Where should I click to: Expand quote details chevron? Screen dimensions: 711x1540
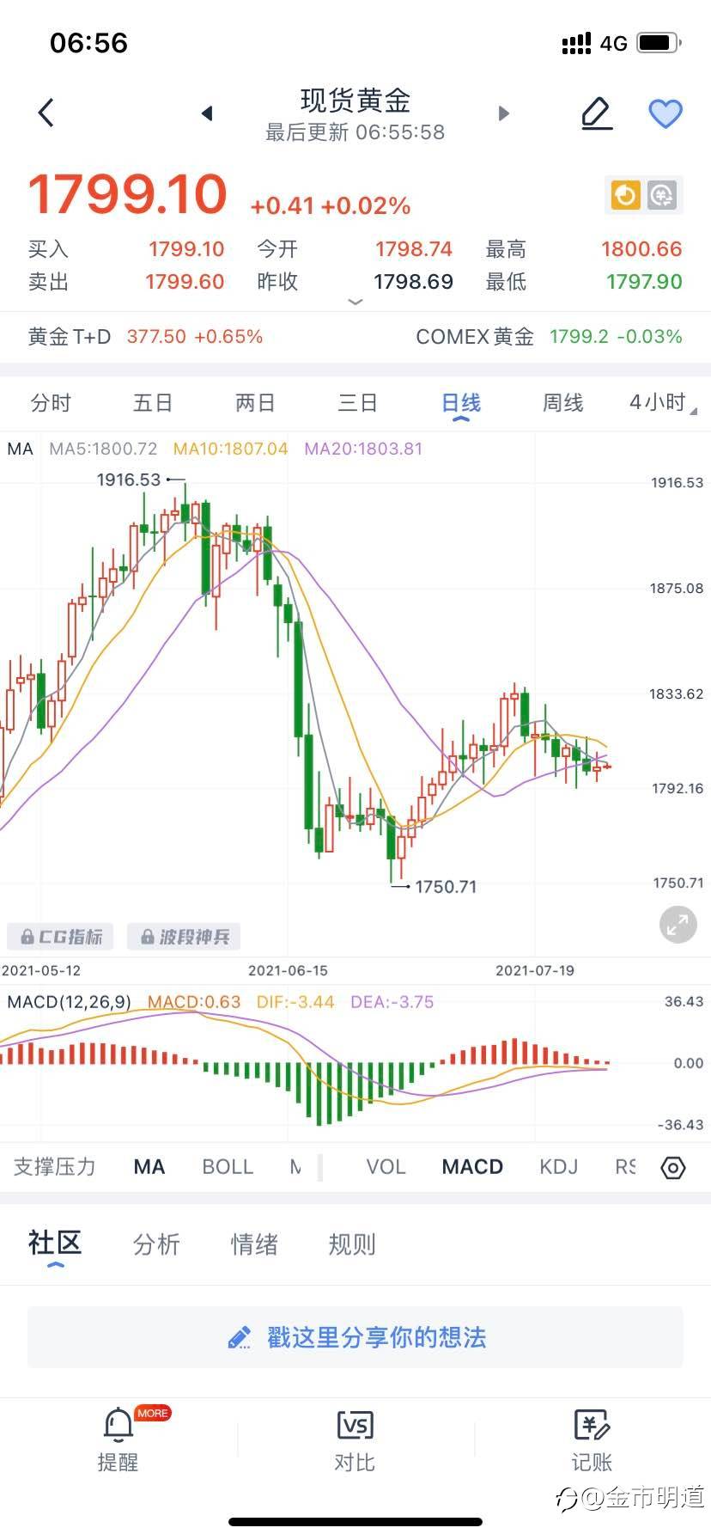point(355,302)
